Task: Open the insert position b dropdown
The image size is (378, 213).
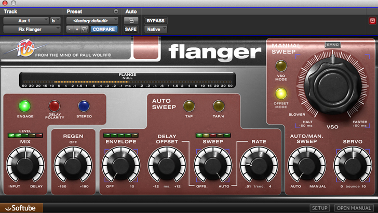Action: [55, 21]
